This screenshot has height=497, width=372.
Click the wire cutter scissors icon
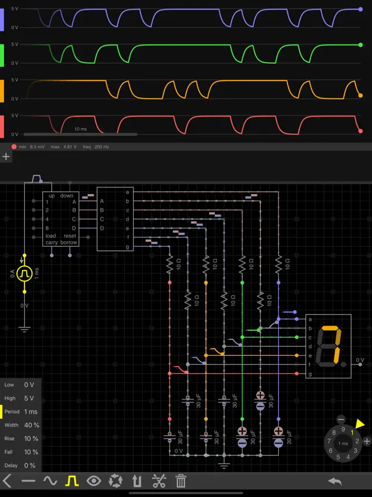(x=159, y=481)
